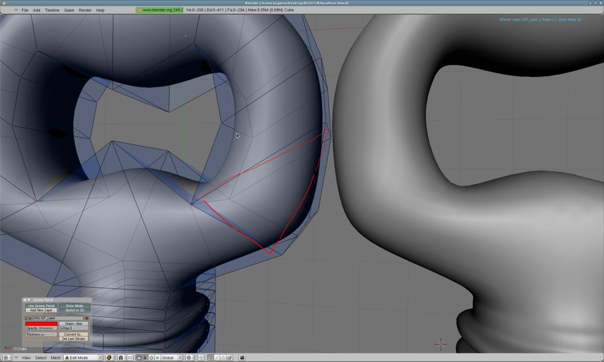Click GPencil layer status text in viewport
The width and height of the screenshot is (604, 362).
pos(540,20)
